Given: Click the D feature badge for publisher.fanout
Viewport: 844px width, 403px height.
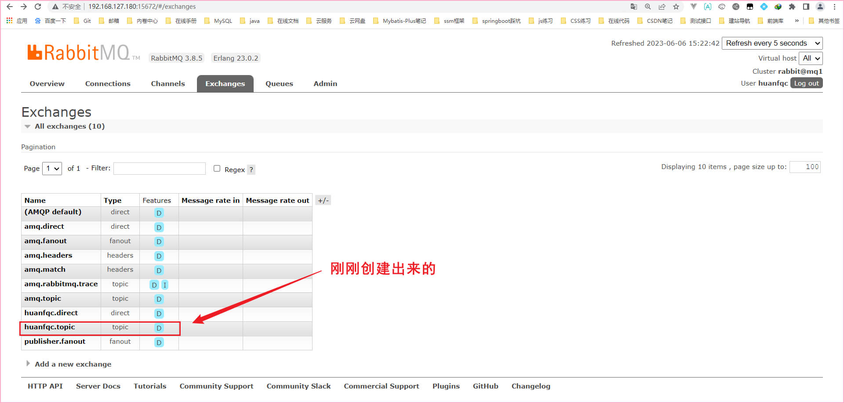Looking at the screenshot, I should coord(159,342).
